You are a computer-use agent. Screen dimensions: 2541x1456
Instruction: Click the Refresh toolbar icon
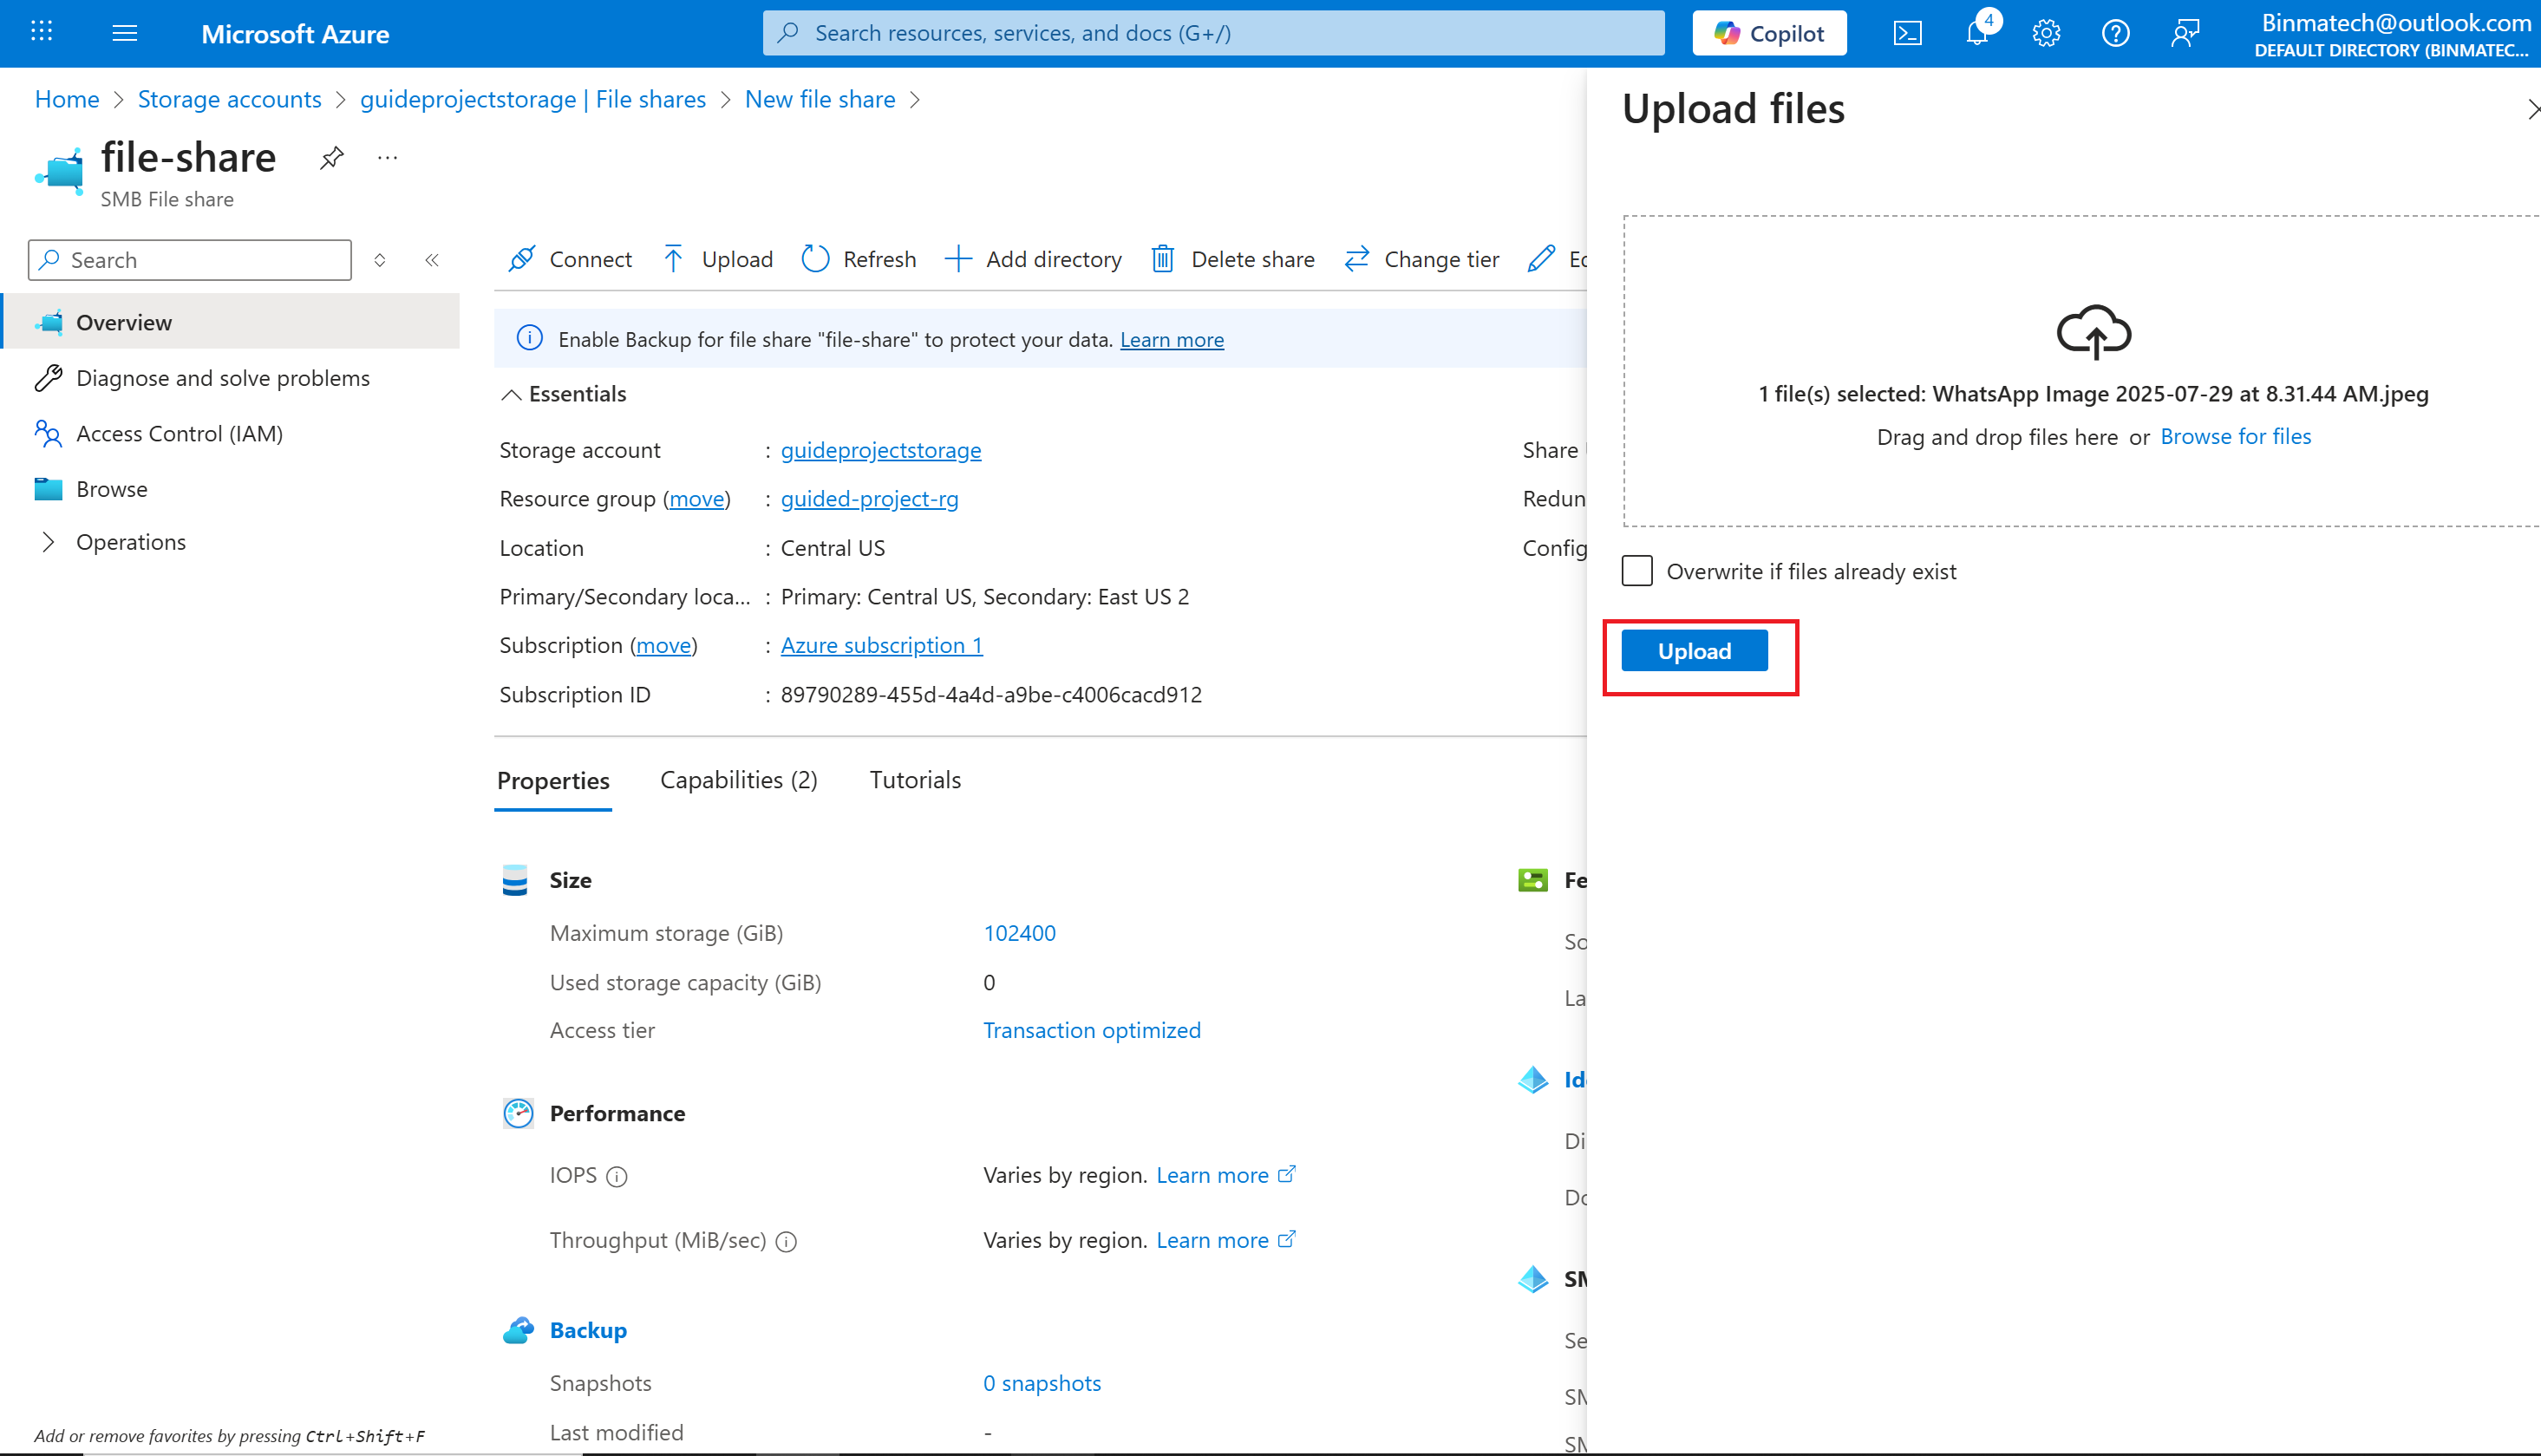tap(816, 259)
